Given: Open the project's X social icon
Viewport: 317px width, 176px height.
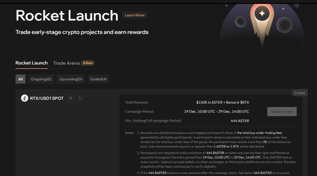Looking at the screenshot, I should coord(80,98).
